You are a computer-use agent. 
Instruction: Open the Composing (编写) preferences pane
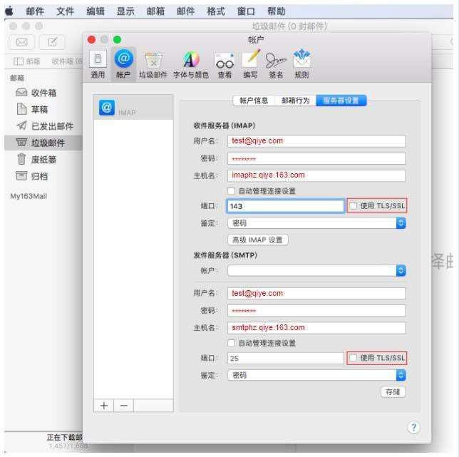point(251,65)
